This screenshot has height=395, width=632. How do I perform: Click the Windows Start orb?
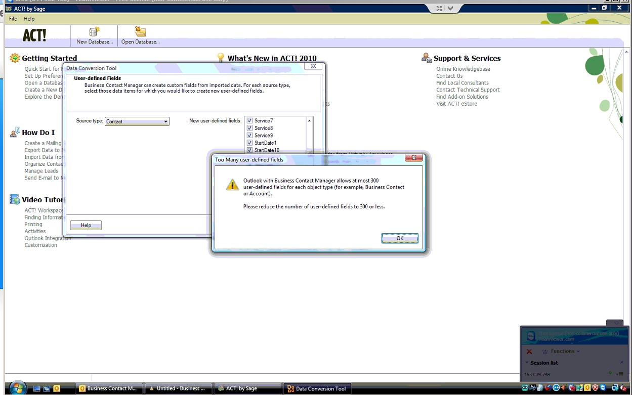18,388
